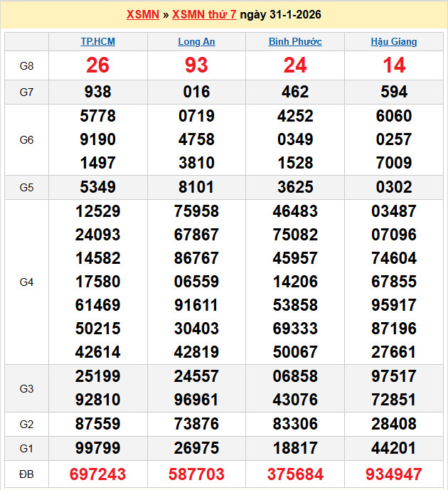Click the ĐB special prize row label

(26, 474)
